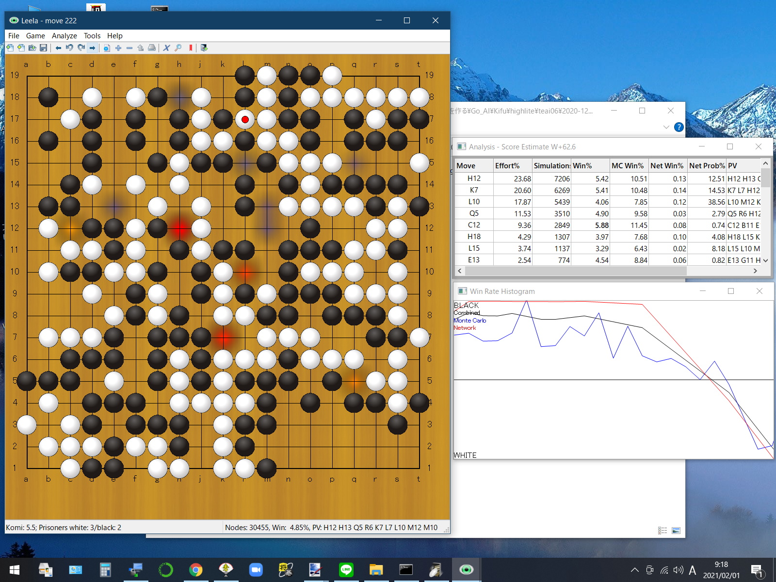Sort by the Effort% column header
776x582 pixels.
(507, 165)
